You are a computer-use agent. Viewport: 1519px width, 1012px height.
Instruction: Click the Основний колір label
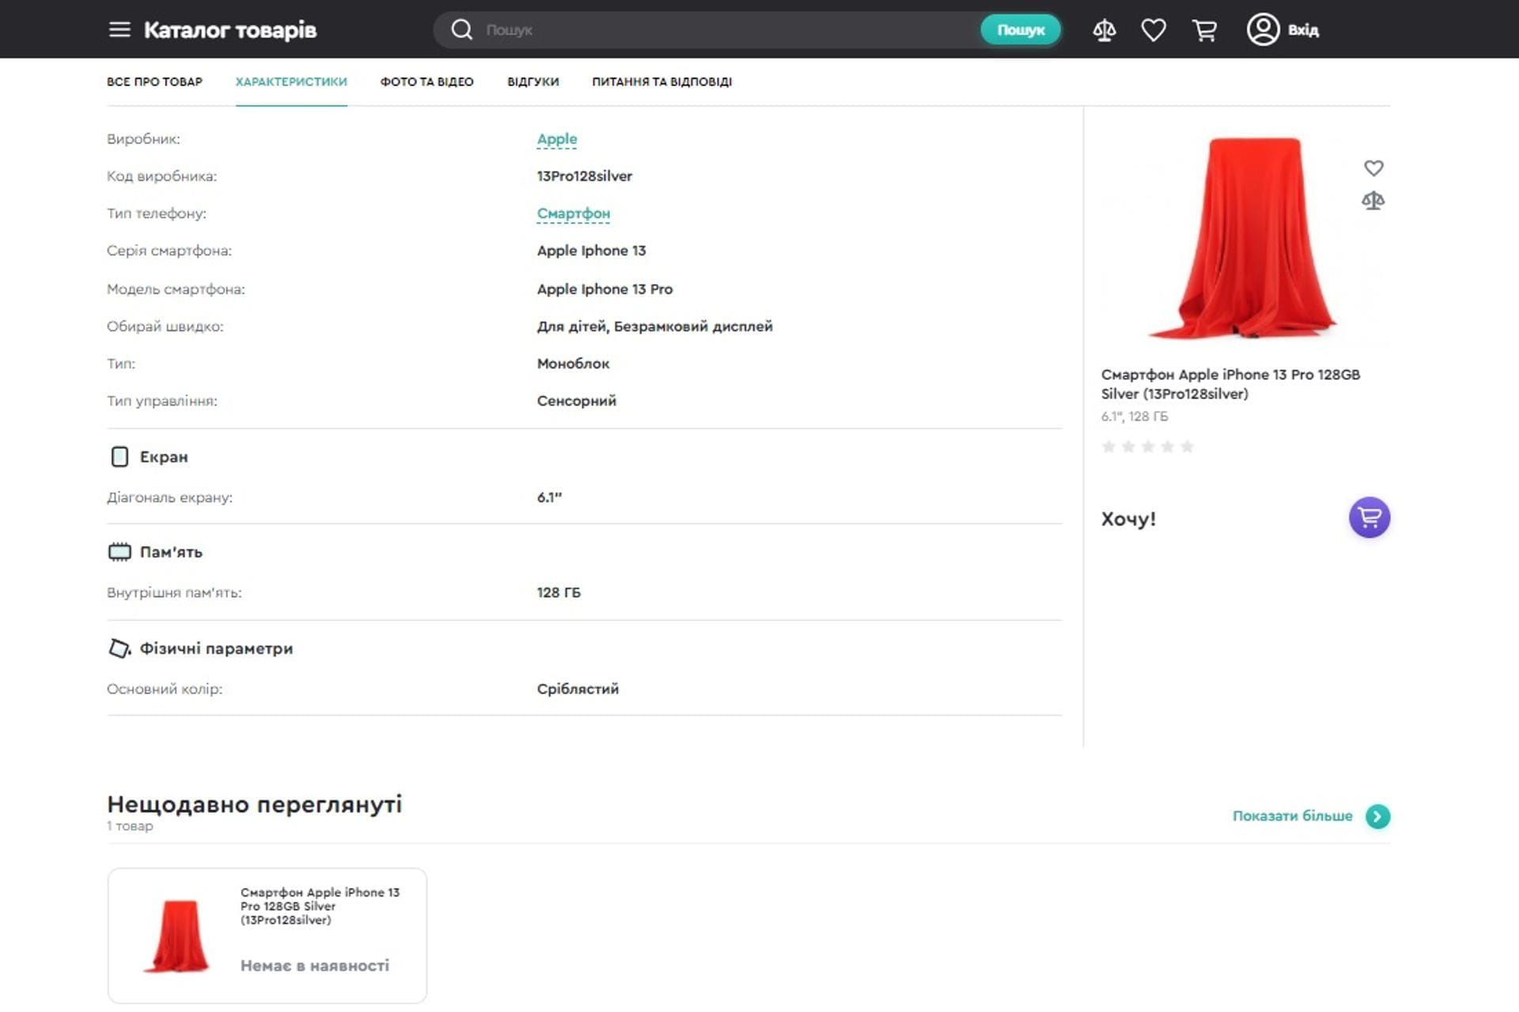point(165,689)
